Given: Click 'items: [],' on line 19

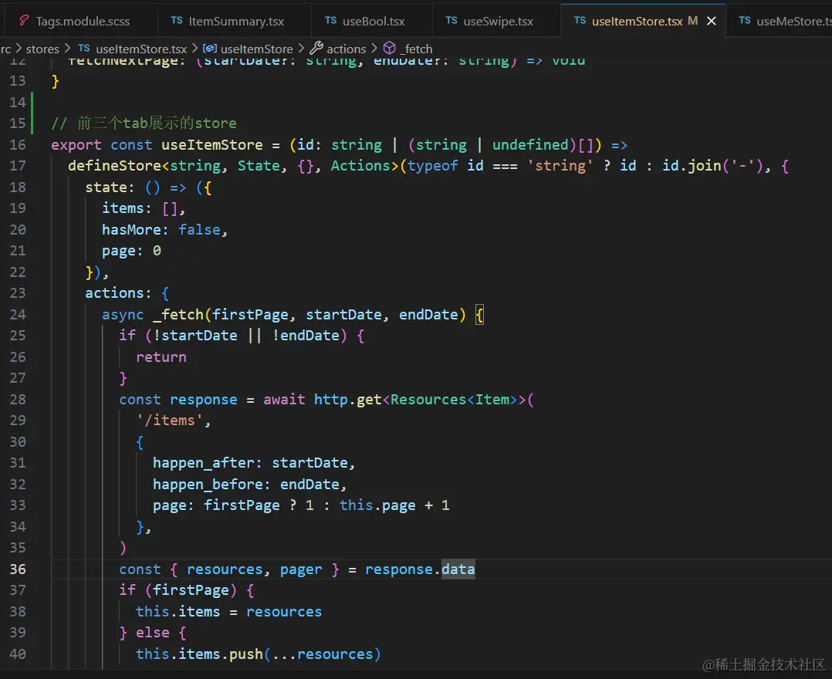Looking at the screenshot, I should [x=144, y=208].
